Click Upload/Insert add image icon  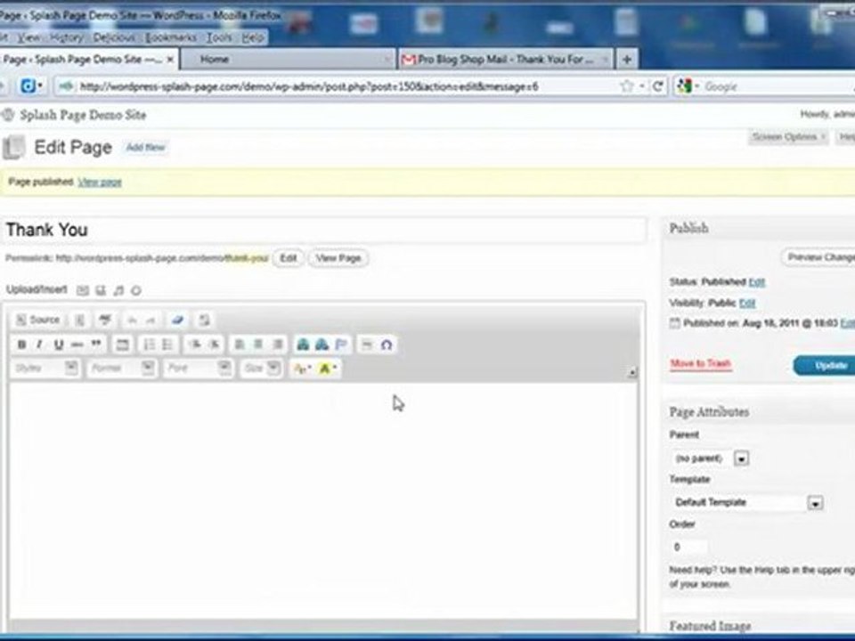coord(82,290)
